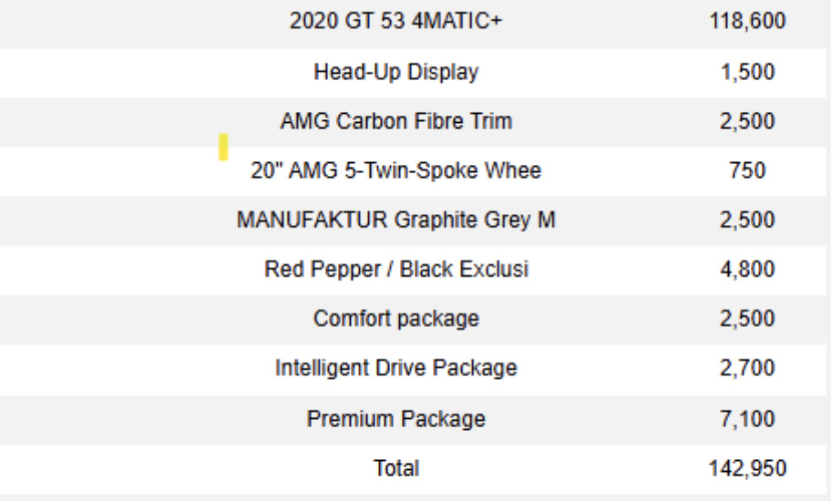Select the 118,600 base price cell
The image size is (831, 501).
point(747,21)
